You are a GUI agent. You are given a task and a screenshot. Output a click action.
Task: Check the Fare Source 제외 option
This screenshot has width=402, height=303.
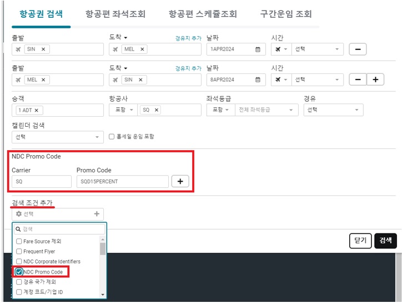19,241
